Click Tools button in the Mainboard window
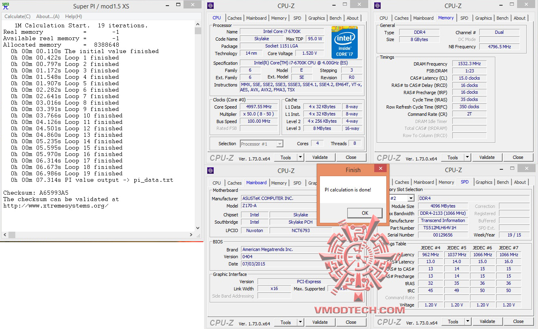The height and width of the screenshot is (329, 538). click(286, 322)
